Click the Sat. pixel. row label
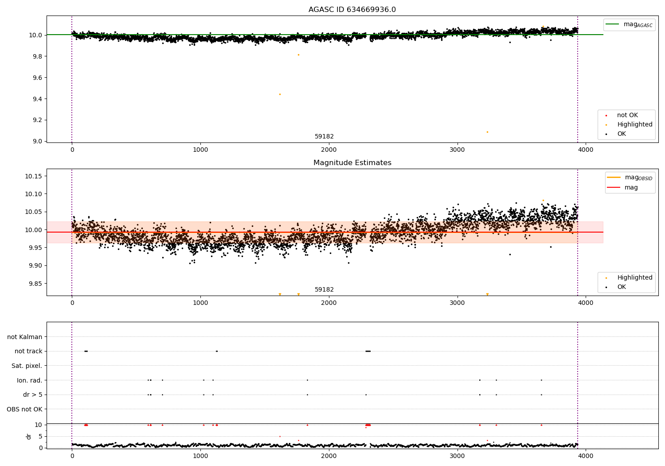The image size is (665, 466). point(27,366)
